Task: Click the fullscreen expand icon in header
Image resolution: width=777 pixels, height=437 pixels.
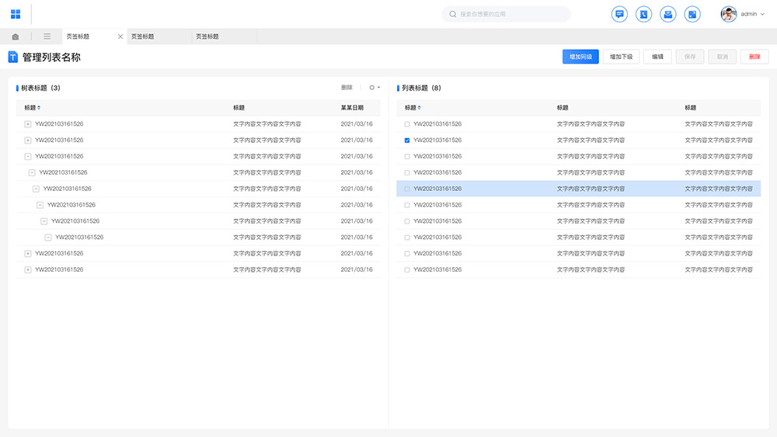Action: coord(692,14)
